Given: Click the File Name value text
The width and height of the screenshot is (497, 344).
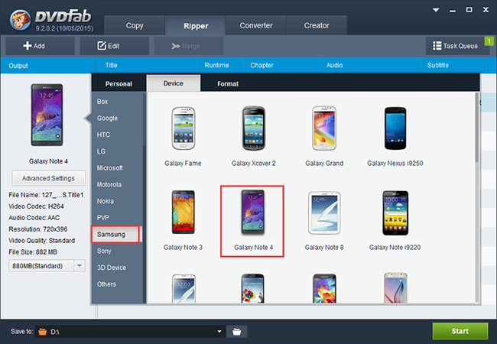Looking at the screenshot, I should pyautogui.click(x=63, y=195).
